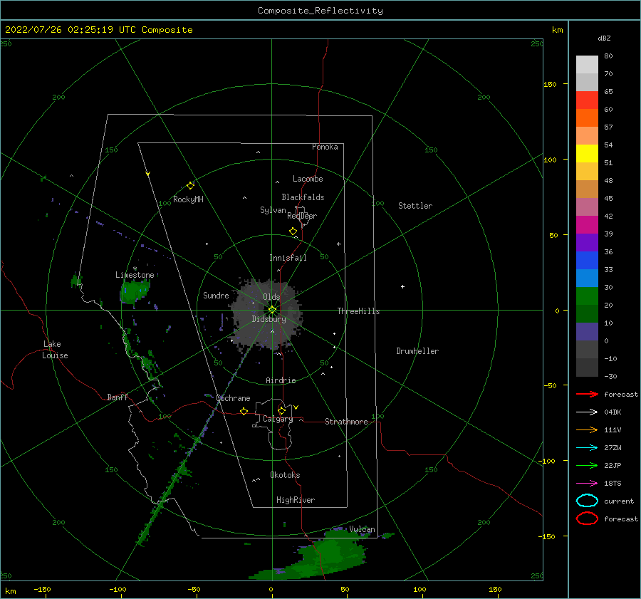Image resolution: width=641 pixels, height=599 pixels.
Task: Click the Vulcan label
Action: point(362,529)
